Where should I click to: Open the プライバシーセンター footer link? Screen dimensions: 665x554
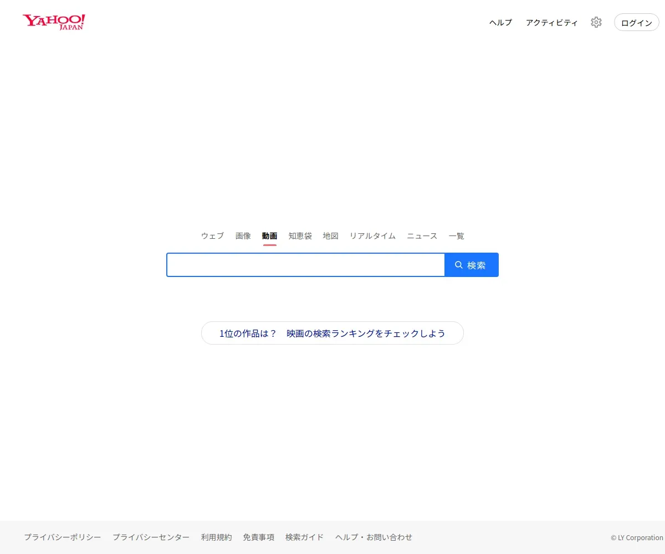151,537
